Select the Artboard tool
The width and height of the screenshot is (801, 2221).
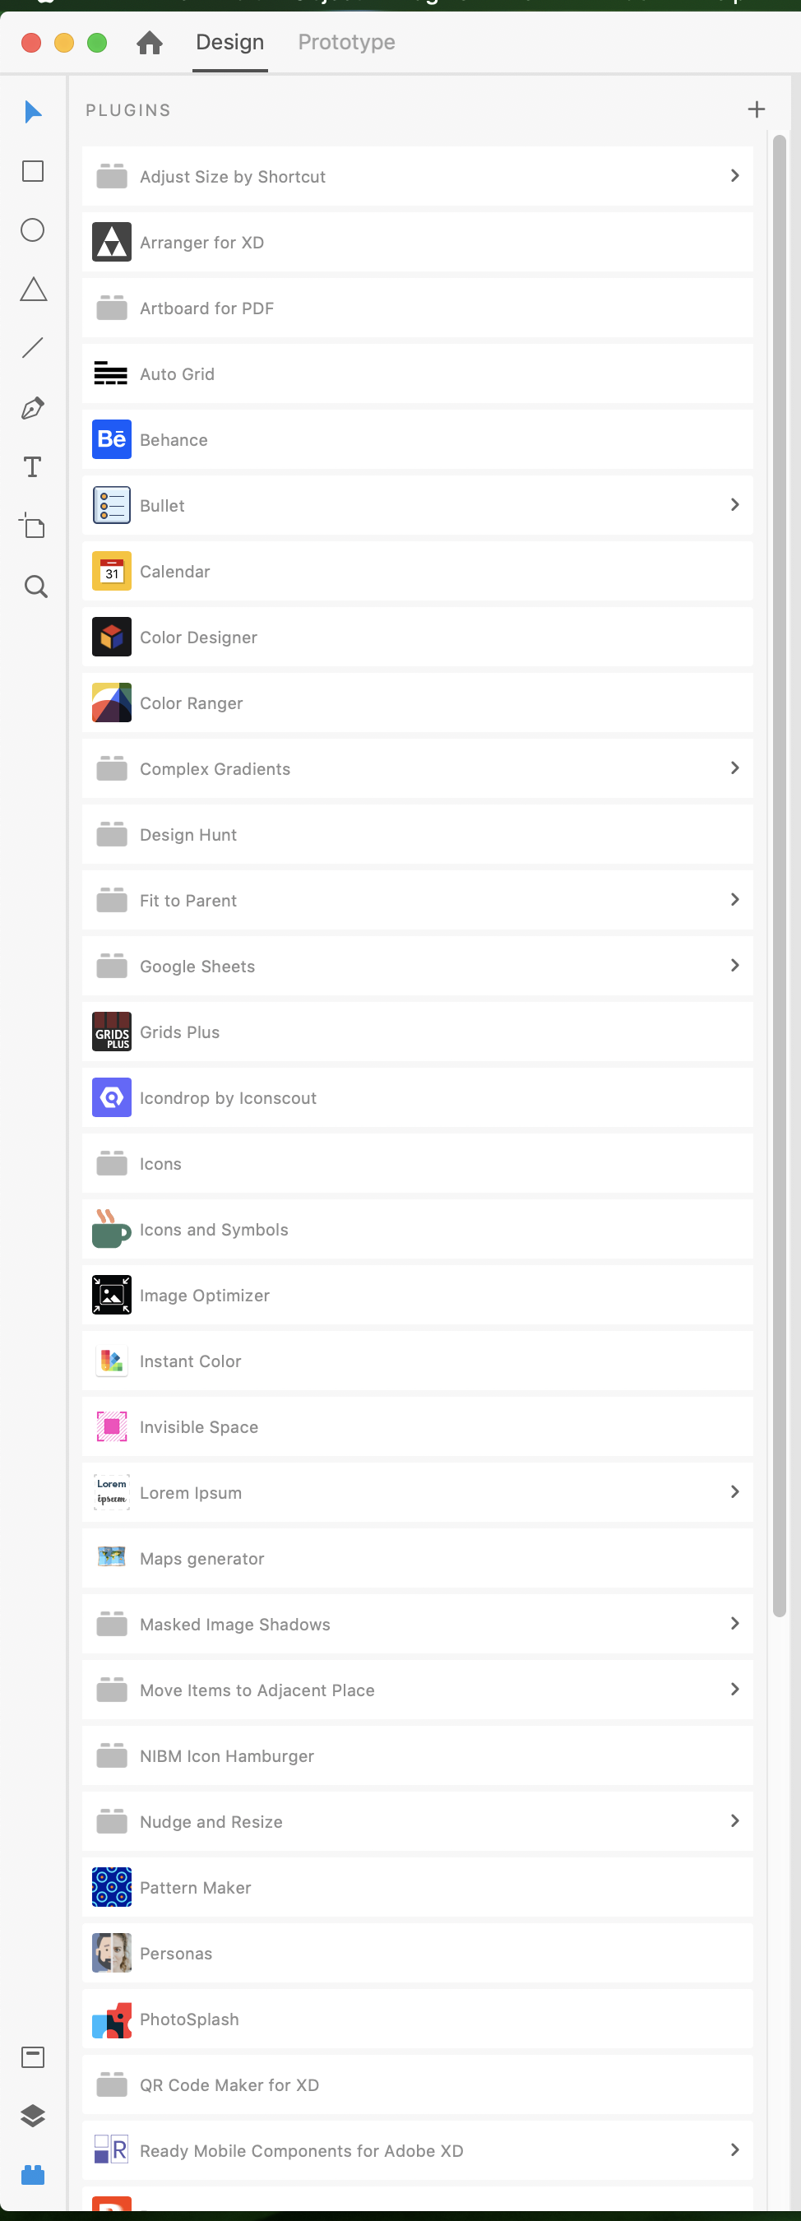point(33,526)
